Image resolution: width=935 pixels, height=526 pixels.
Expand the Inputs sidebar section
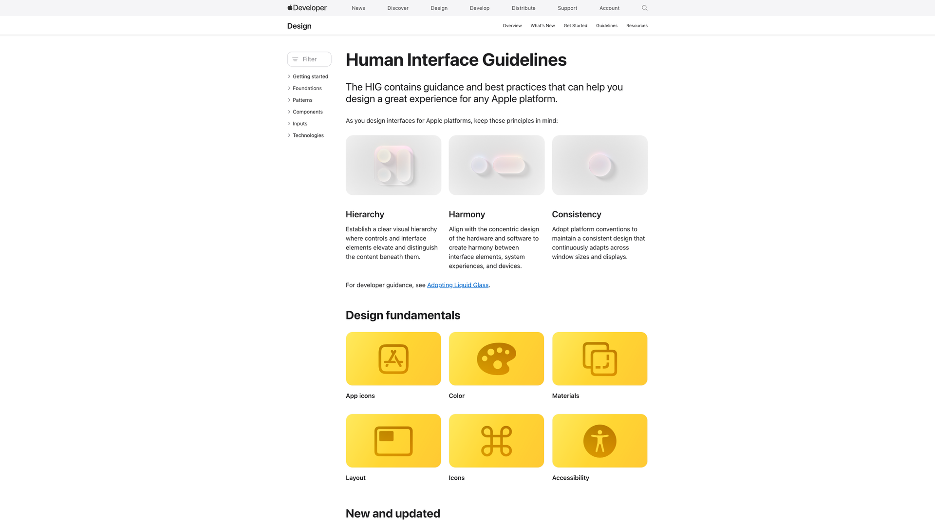[299, 123]
